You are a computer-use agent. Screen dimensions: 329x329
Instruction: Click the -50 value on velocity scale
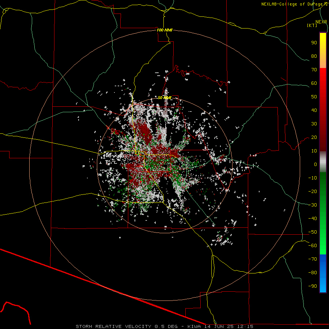coord(313,232)
